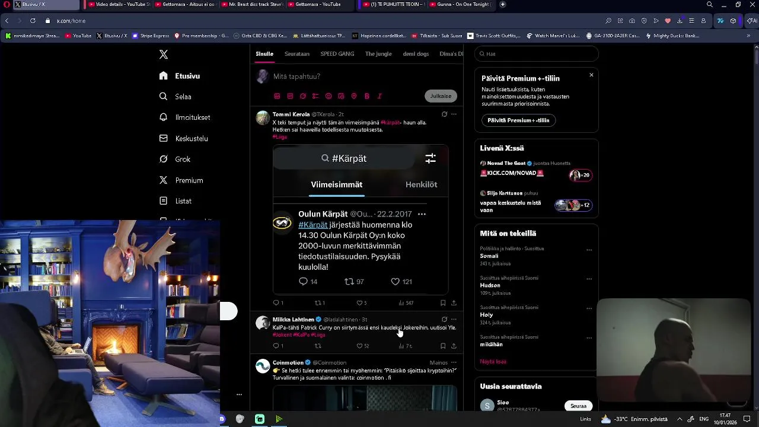Image resolution: width=759 pixels, height=427 pixels.
Task: Toggle bold text in composer
Action: tap(367, 96)
